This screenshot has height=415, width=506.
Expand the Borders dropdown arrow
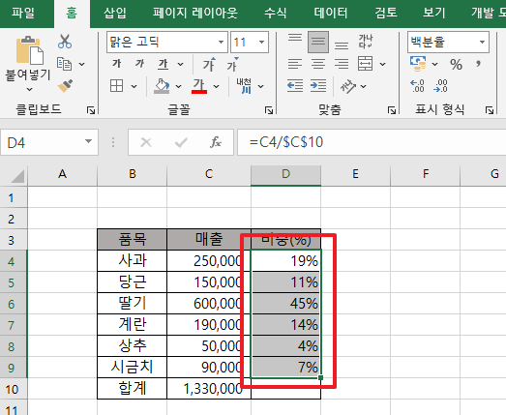(x=134, y=86)
